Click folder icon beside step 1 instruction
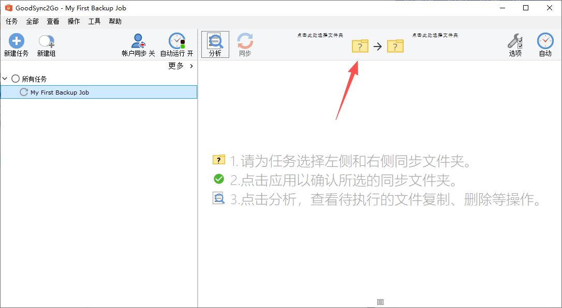This screenshot has height=308, width=562. pos(218,160)
